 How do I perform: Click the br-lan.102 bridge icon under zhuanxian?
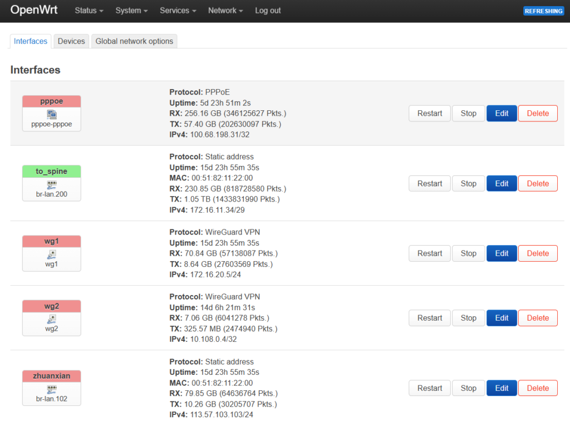(52, 389)
